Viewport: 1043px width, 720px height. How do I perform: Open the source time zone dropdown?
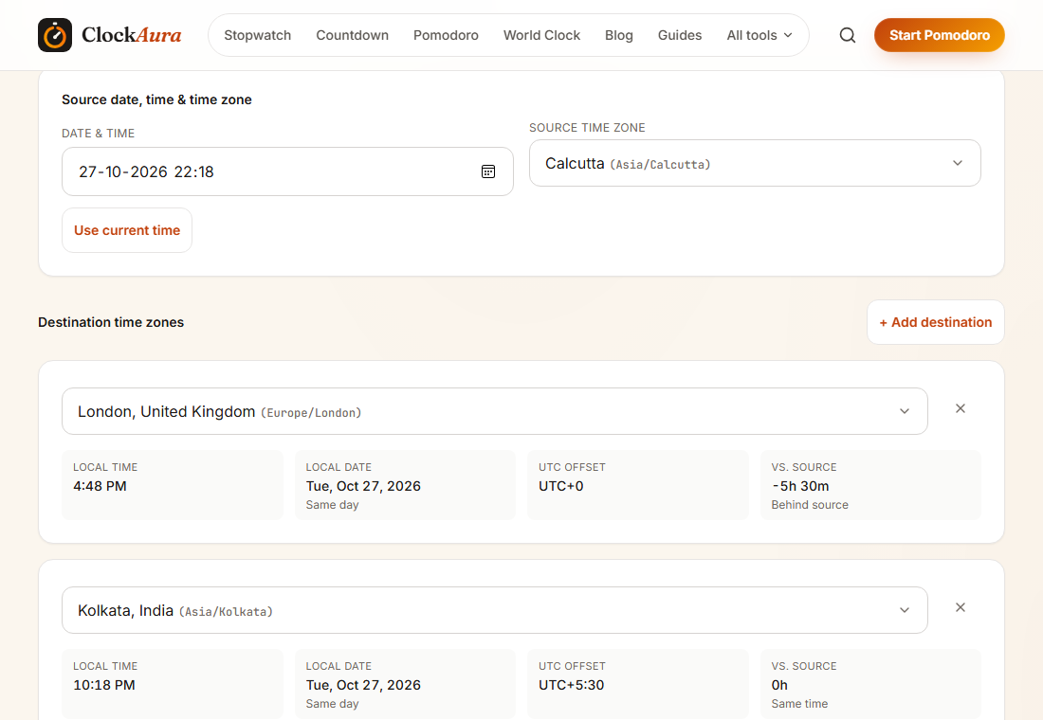[755, 163]
